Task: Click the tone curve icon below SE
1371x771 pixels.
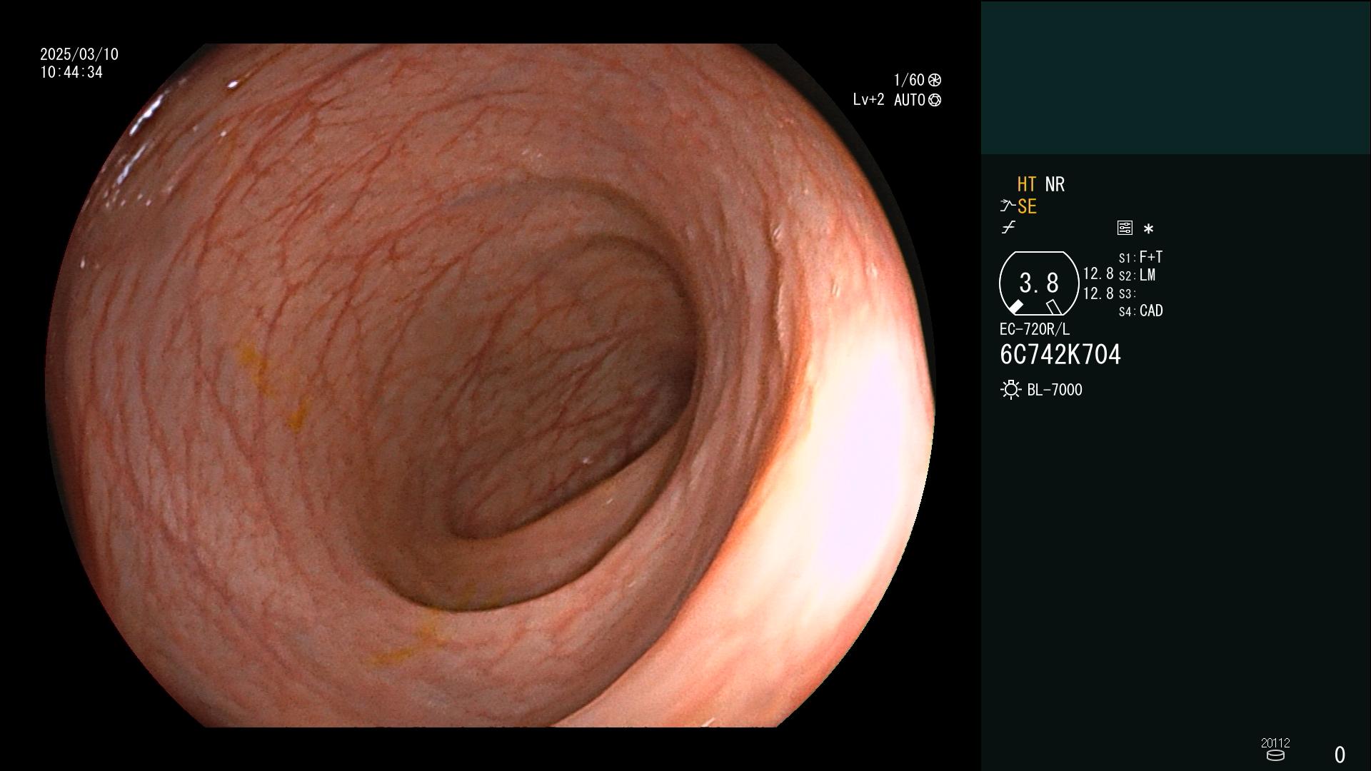Action: [1008, 228]
